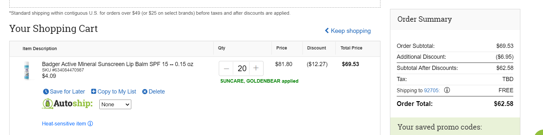Click the Badger lip balm product thumbnail

pyautogui.click(x=27, y=71)
